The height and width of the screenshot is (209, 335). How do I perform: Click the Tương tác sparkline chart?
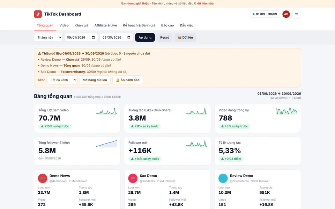coord(196,111)
